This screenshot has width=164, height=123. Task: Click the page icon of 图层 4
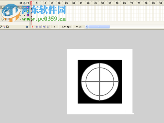(x=3, y=7)
